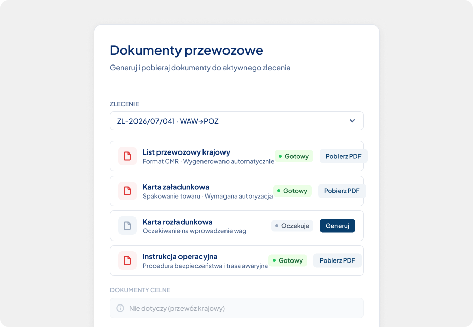Download the Instrukcja operacyjna PDF

point(337,260)
